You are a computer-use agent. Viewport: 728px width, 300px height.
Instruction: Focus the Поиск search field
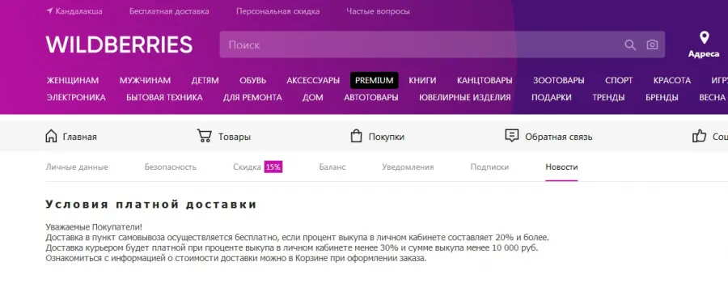pyautogui.click(x=442, y=44)
